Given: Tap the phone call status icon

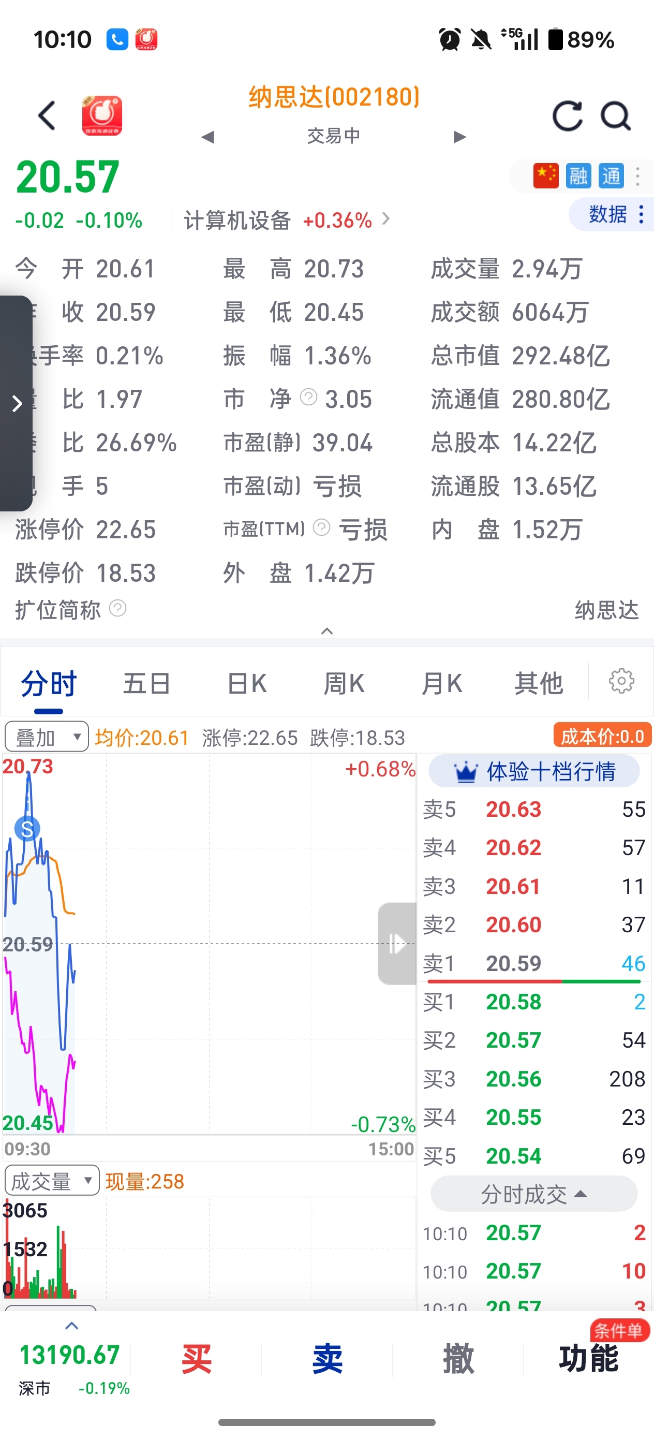Looking at the screenshot, I should coord(117,40).
